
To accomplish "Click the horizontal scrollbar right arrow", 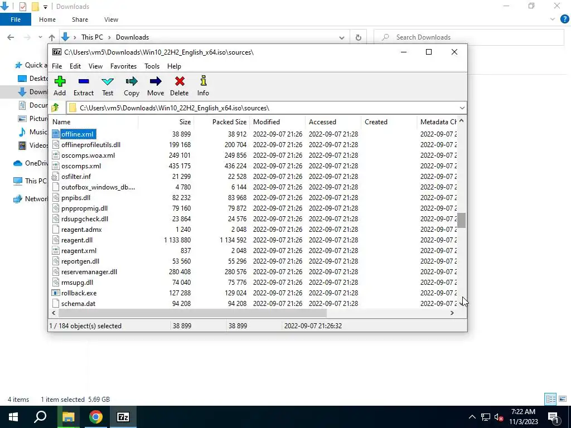I will [x=452, y=313].
